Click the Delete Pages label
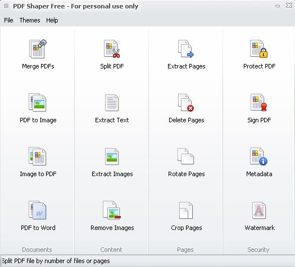This screenshot has height=267, width=295. click(x=186, y=120)
